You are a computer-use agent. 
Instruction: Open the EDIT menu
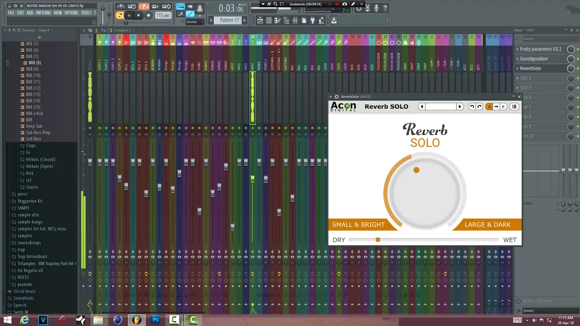[x=20, y=13]
